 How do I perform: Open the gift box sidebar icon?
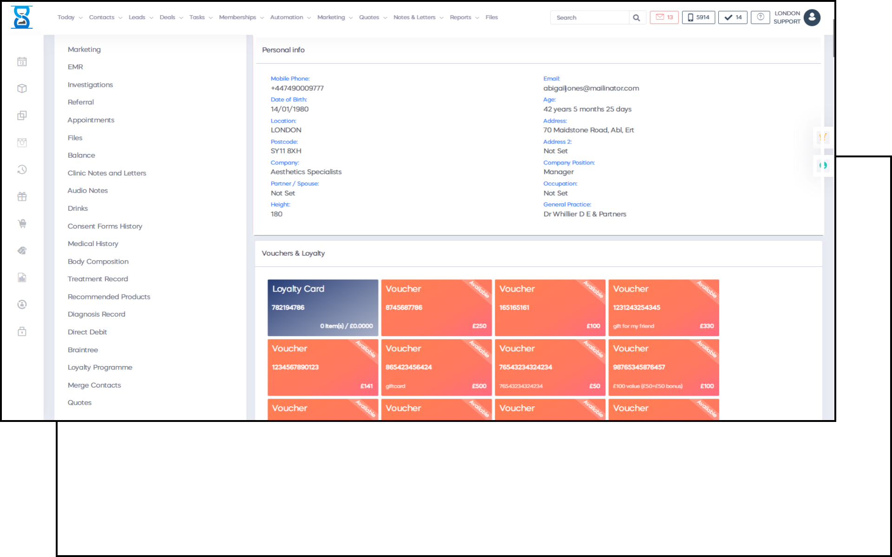(22, 196)
